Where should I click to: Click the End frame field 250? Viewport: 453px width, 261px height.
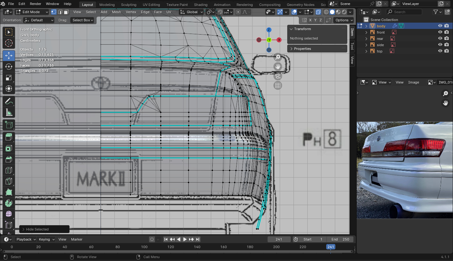341,239
